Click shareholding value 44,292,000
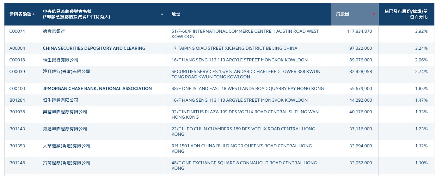 [361, 100]
